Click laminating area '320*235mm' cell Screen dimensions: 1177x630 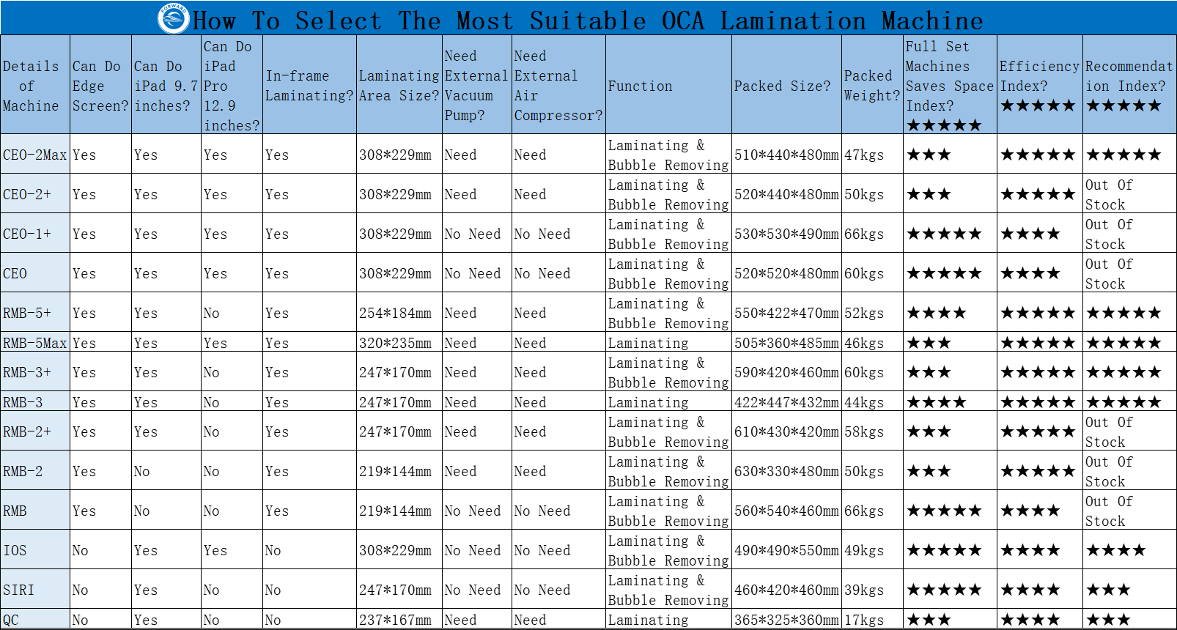click(x=399, y=343)
